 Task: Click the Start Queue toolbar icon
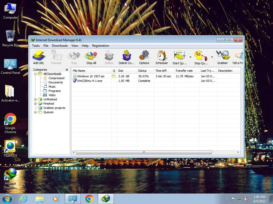pos(179,57)
